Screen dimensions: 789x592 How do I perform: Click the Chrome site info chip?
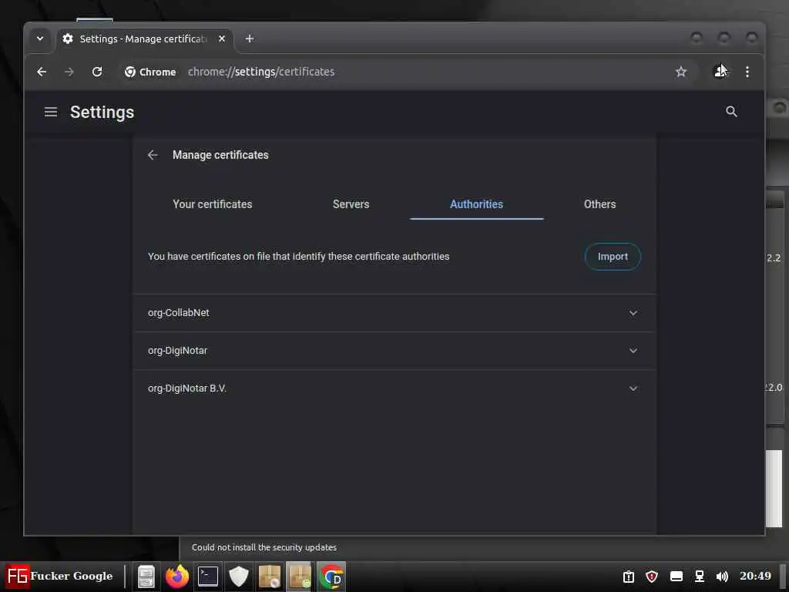(x=150, y=72)
